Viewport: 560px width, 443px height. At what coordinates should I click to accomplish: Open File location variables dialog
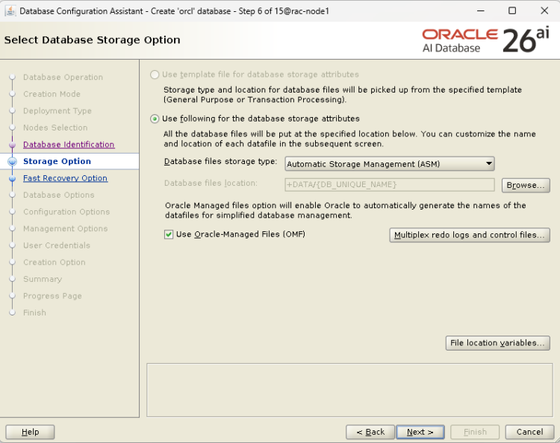tap(498, 343)
